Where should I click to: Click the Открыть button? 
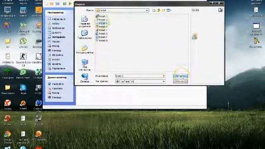[181, 76]
